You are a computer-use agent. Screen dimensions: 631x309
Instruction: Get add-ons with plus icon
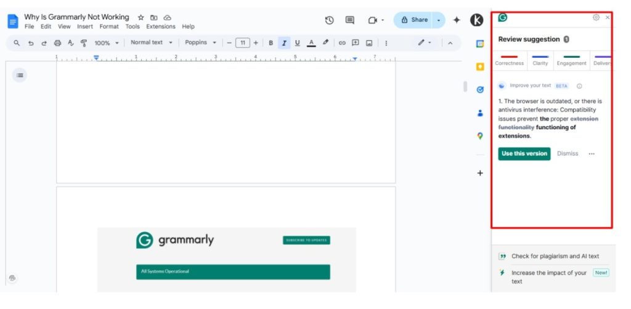tap(479, 173)
